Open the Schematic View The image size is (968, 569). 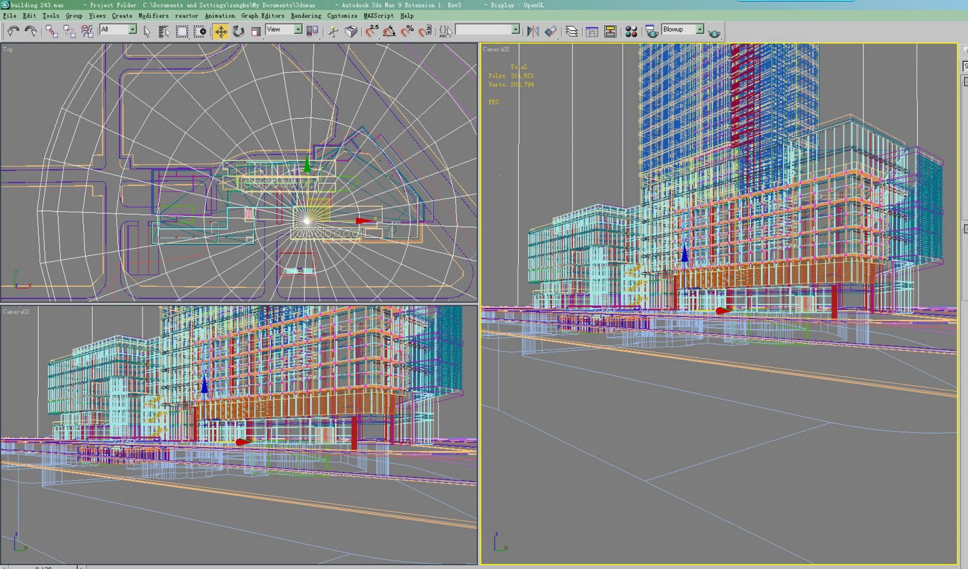tap(610, 31)
